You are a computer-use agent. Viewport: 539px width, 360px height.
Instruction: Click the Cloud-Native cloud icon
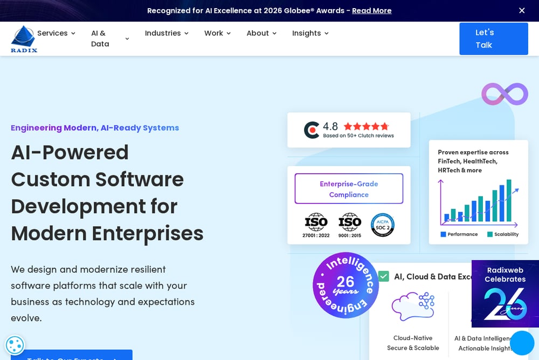[x=413, y=307]
